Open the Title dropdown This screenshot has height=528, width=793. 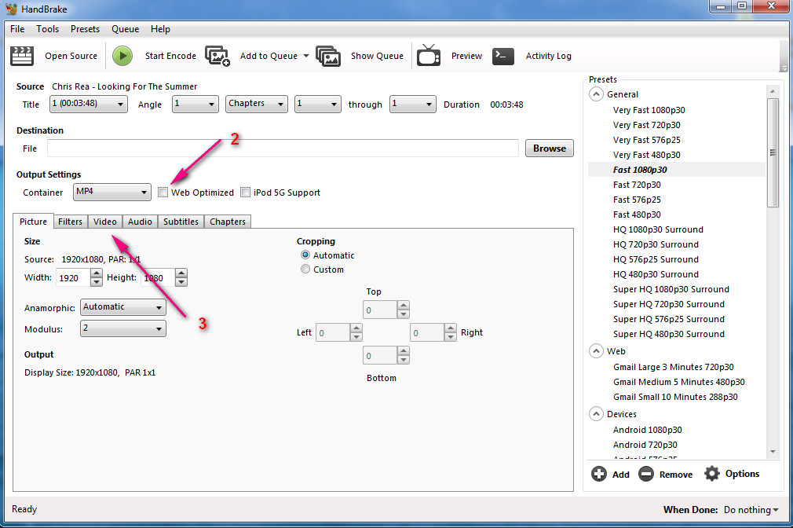coord(89,104)
